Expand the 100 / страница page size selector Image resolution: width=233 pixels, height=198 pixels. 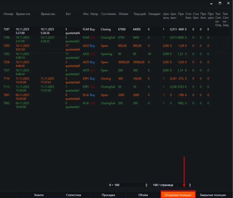172,185
